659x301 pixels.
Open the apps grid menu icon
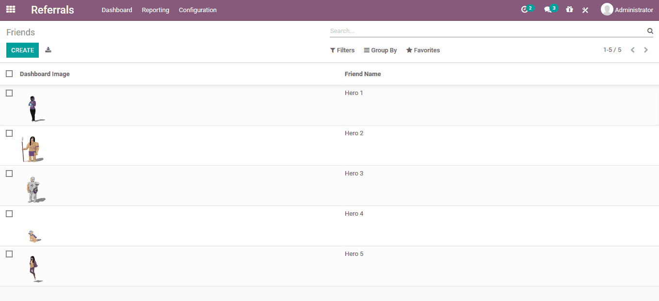(11, 9)
